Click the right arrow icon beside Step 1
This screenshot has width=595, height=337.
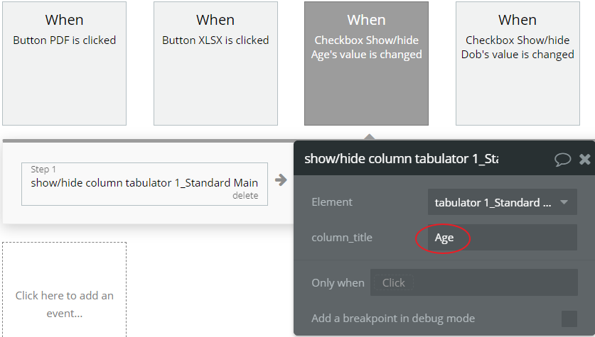[281, 181]
